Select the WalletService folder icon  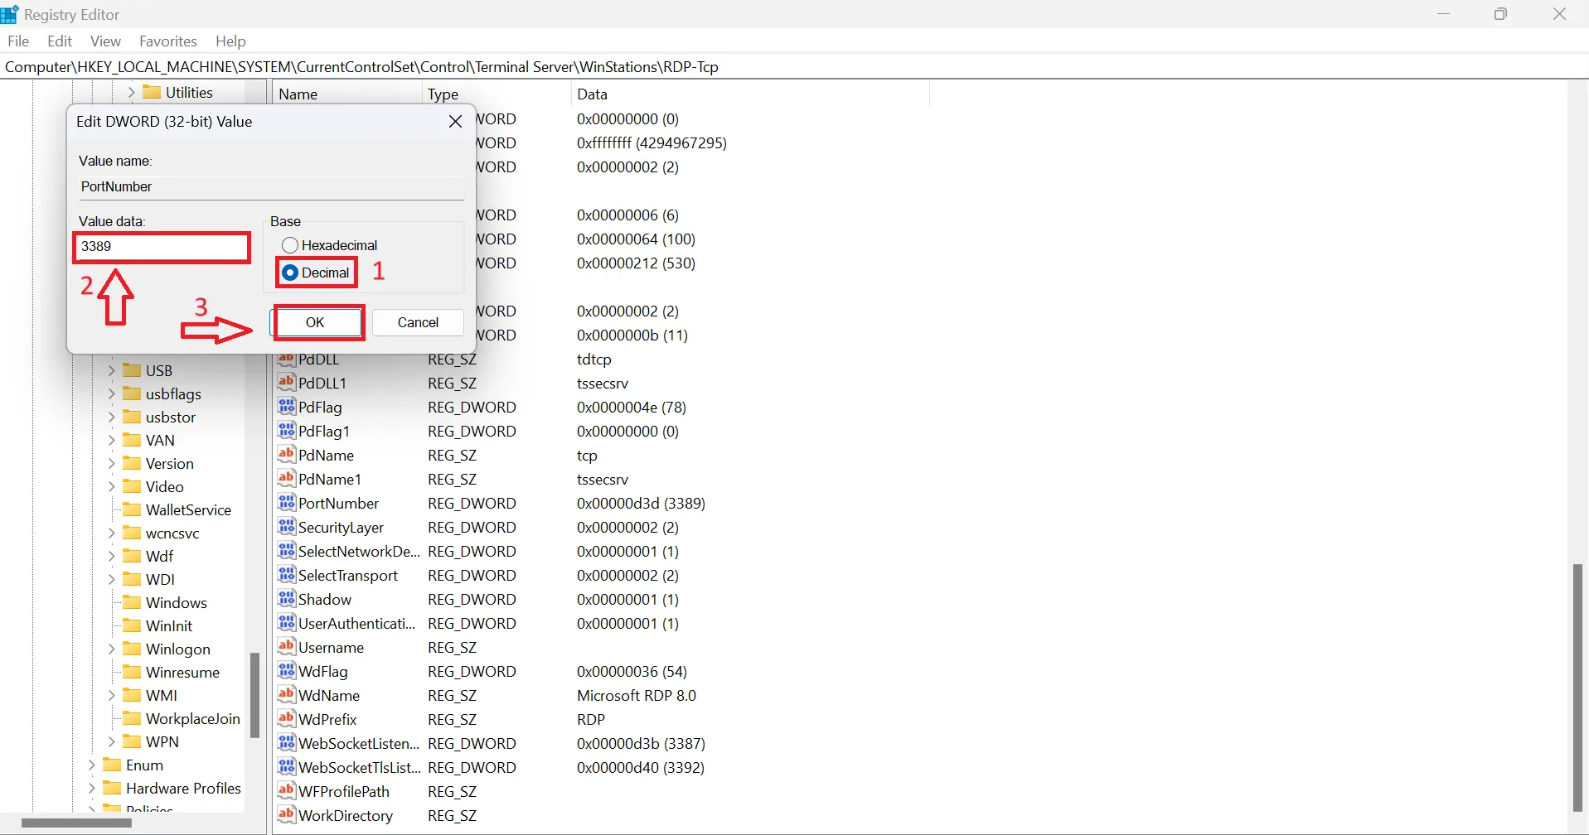click(132, 509)
